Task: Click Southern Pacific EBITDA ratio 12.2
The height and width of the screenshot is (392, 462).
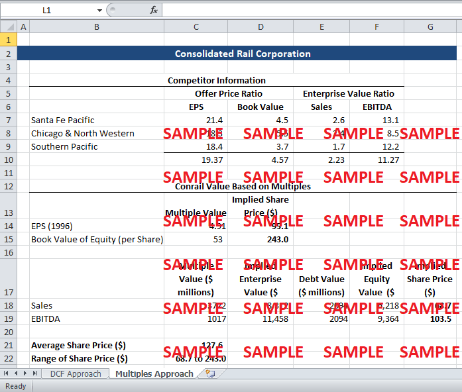Action: pos(390,146)
